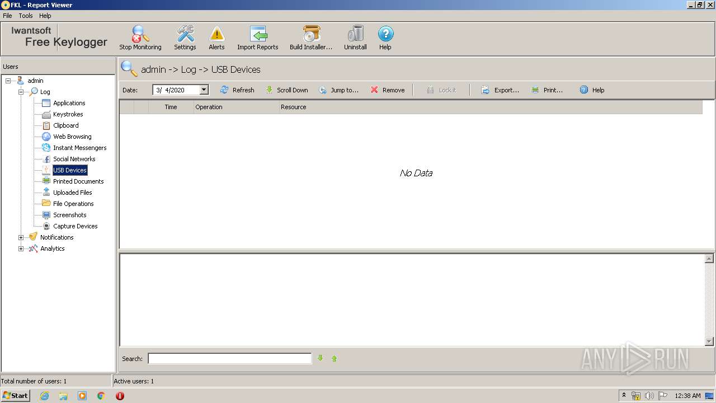The height and width of the screenshot is (403, 716).
Task: Click the Jump to button
Action: click(x=338, y=90)
